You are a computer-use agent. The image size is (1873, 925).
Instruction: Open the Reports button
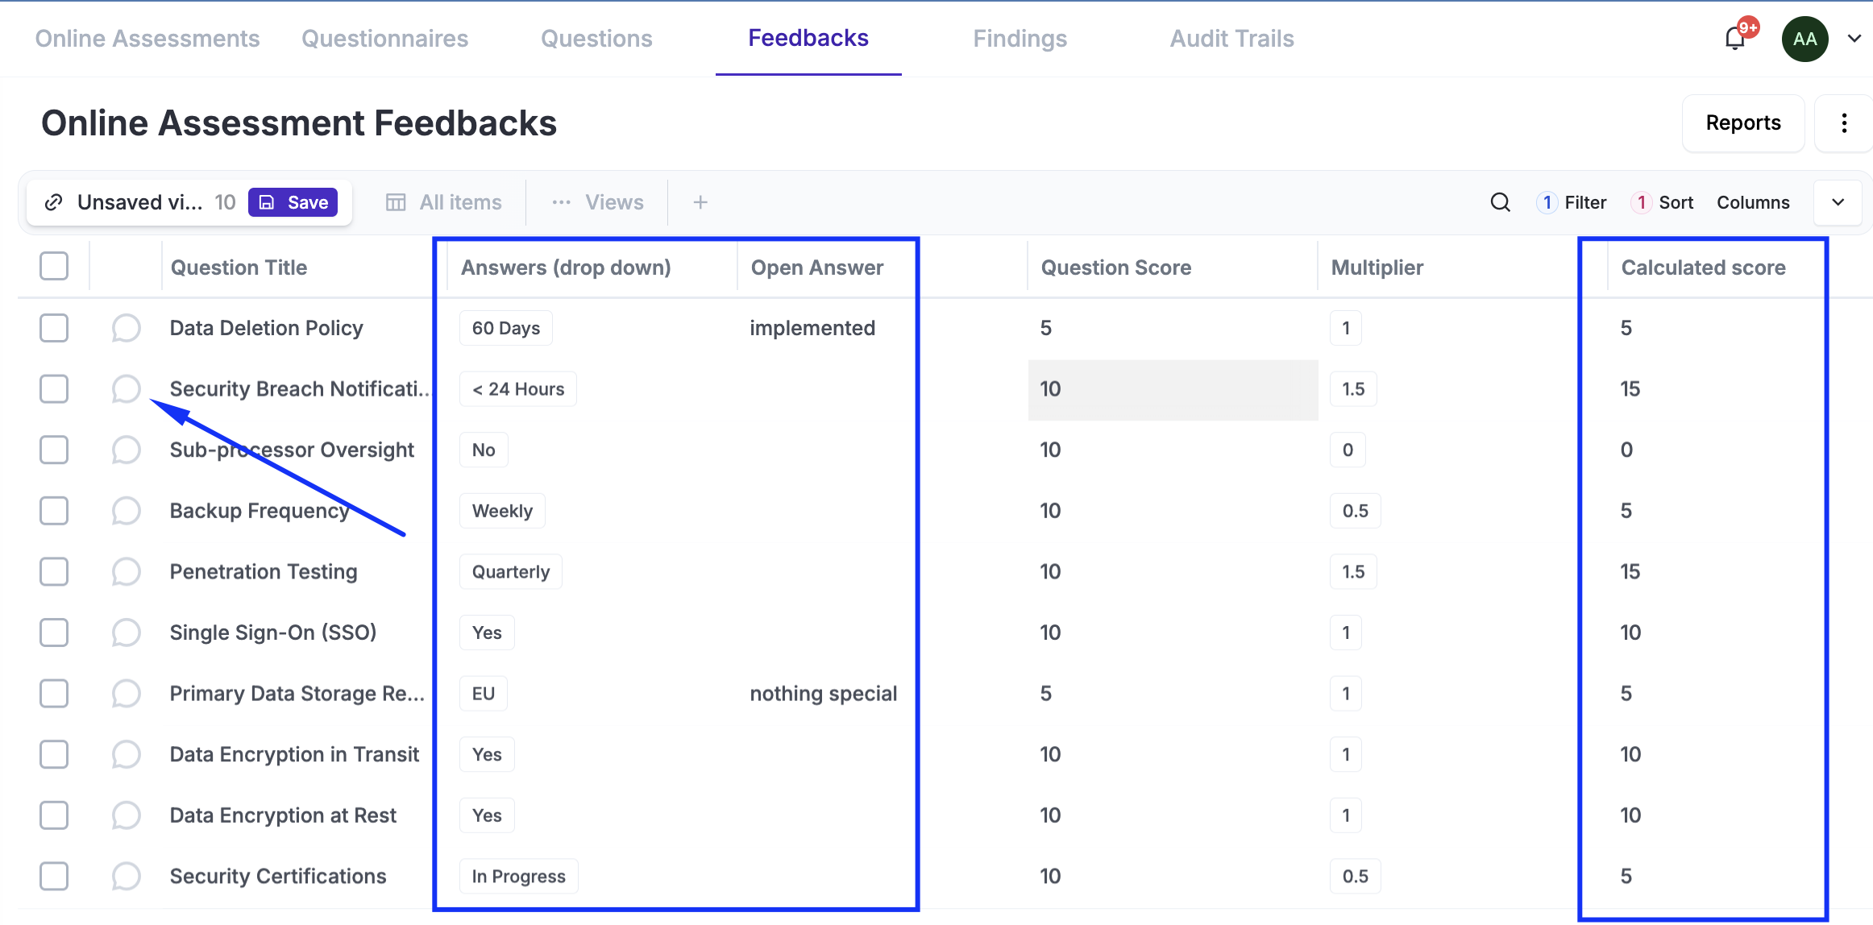coord(1743,123)
